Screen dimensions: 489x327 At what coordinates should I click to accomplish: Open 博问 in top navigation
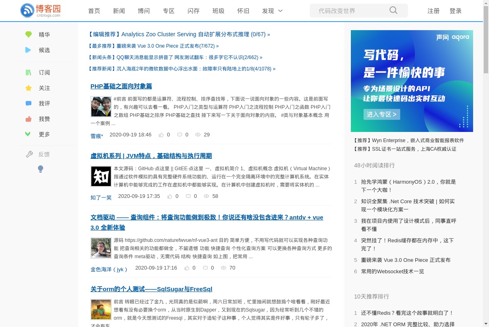[144, 11]
